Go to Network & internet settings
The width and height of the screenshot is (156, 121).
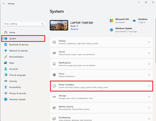(24, 51)
